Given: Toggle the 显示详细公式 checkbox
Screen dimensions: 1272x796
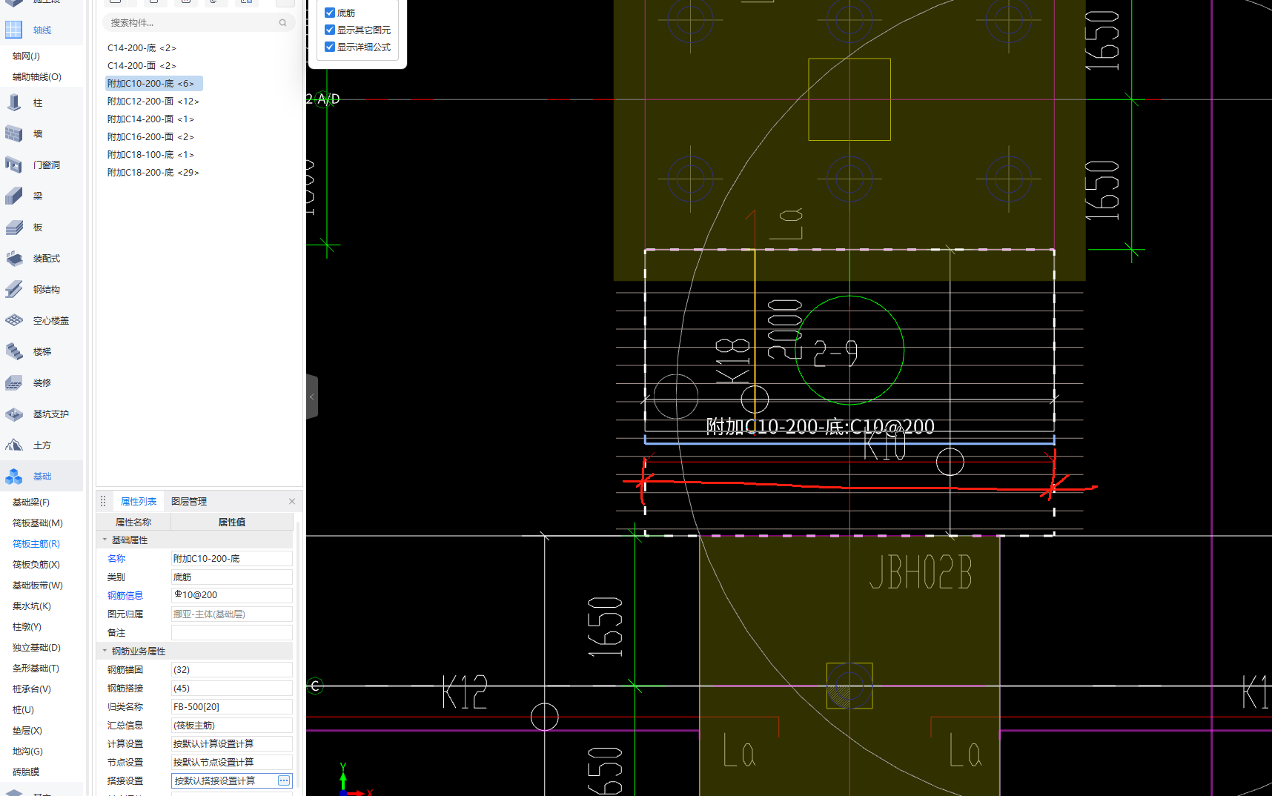Looking at the screenshot, I should (330, 47).
